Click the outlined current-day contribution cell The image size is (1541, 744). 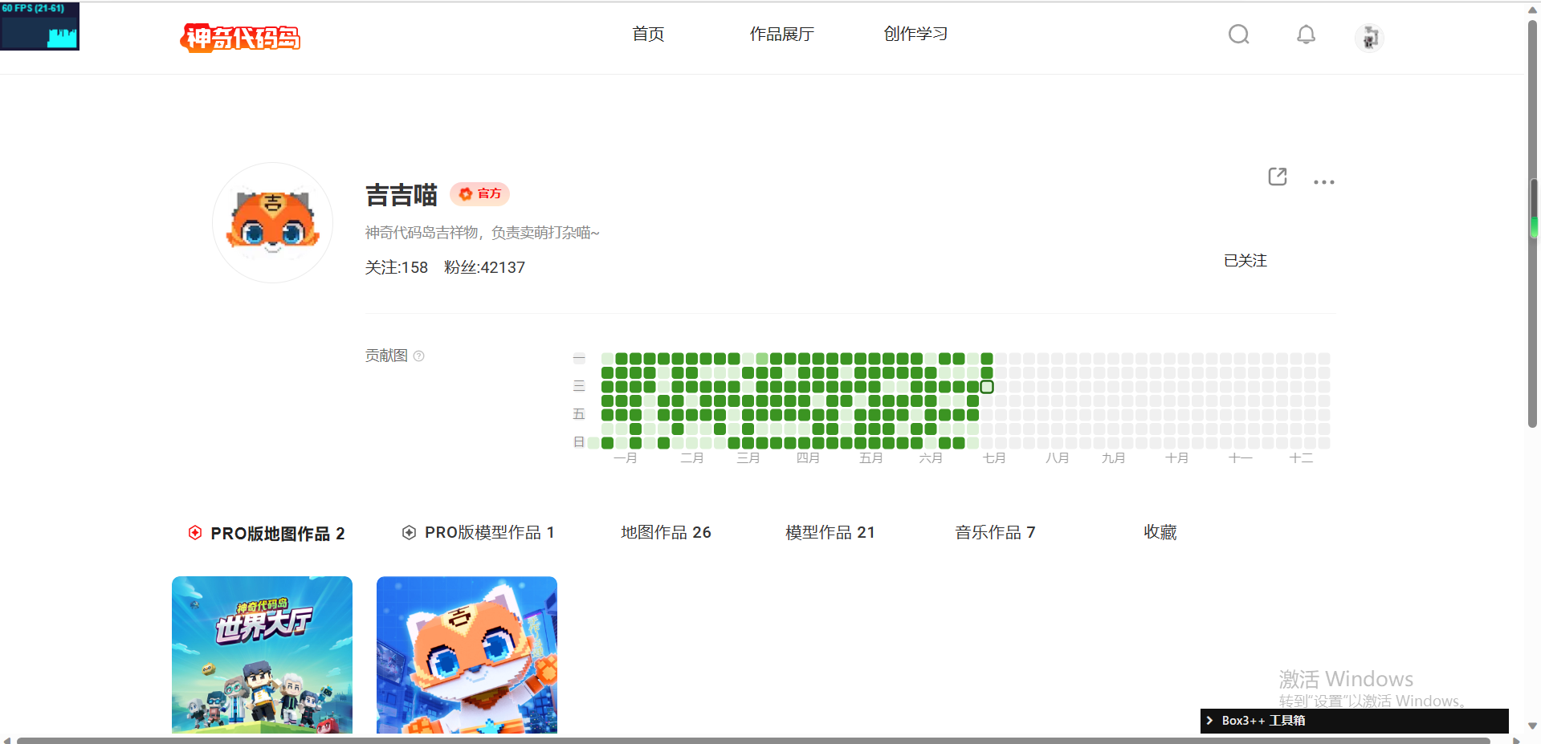(x=987, y=387)
